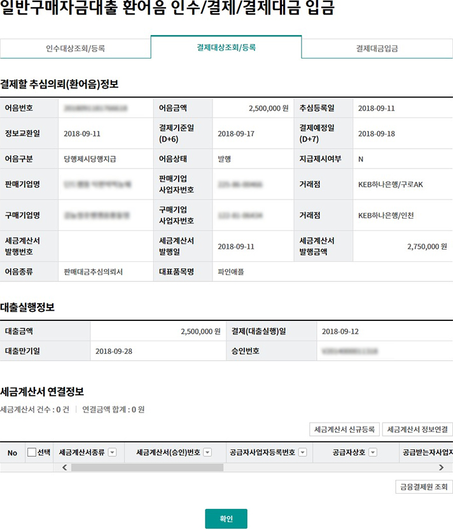This screenshot has height=530, width=453.
Task: Click the horizontal scrollbar thumb in the grid
Action: click(146, 467)
